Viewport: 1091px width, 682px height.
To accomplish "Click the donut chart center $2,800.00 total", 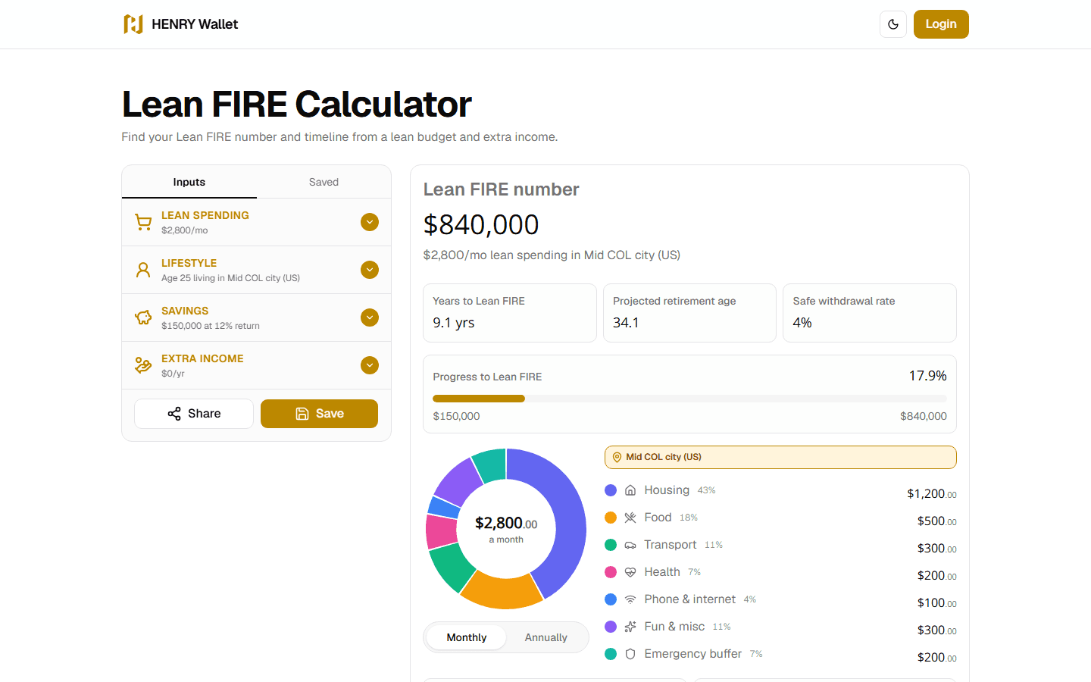I will 506,524.
